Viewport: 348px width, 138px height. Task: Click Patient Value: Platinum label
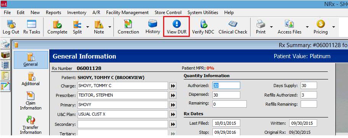(x=302, y=56)
